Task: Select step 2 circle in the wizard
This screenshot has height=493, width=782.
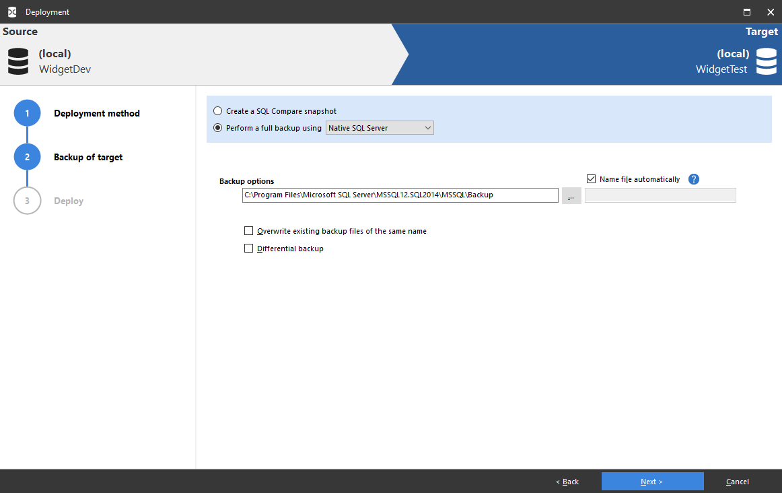Action: click(27, 156)
